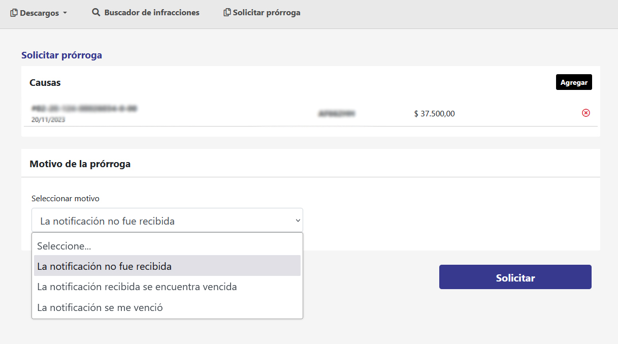Pick "La notificación recibida se encuentra vencida"
The height and width of the screenshot is (344, 618).
[x=137, y=287]
